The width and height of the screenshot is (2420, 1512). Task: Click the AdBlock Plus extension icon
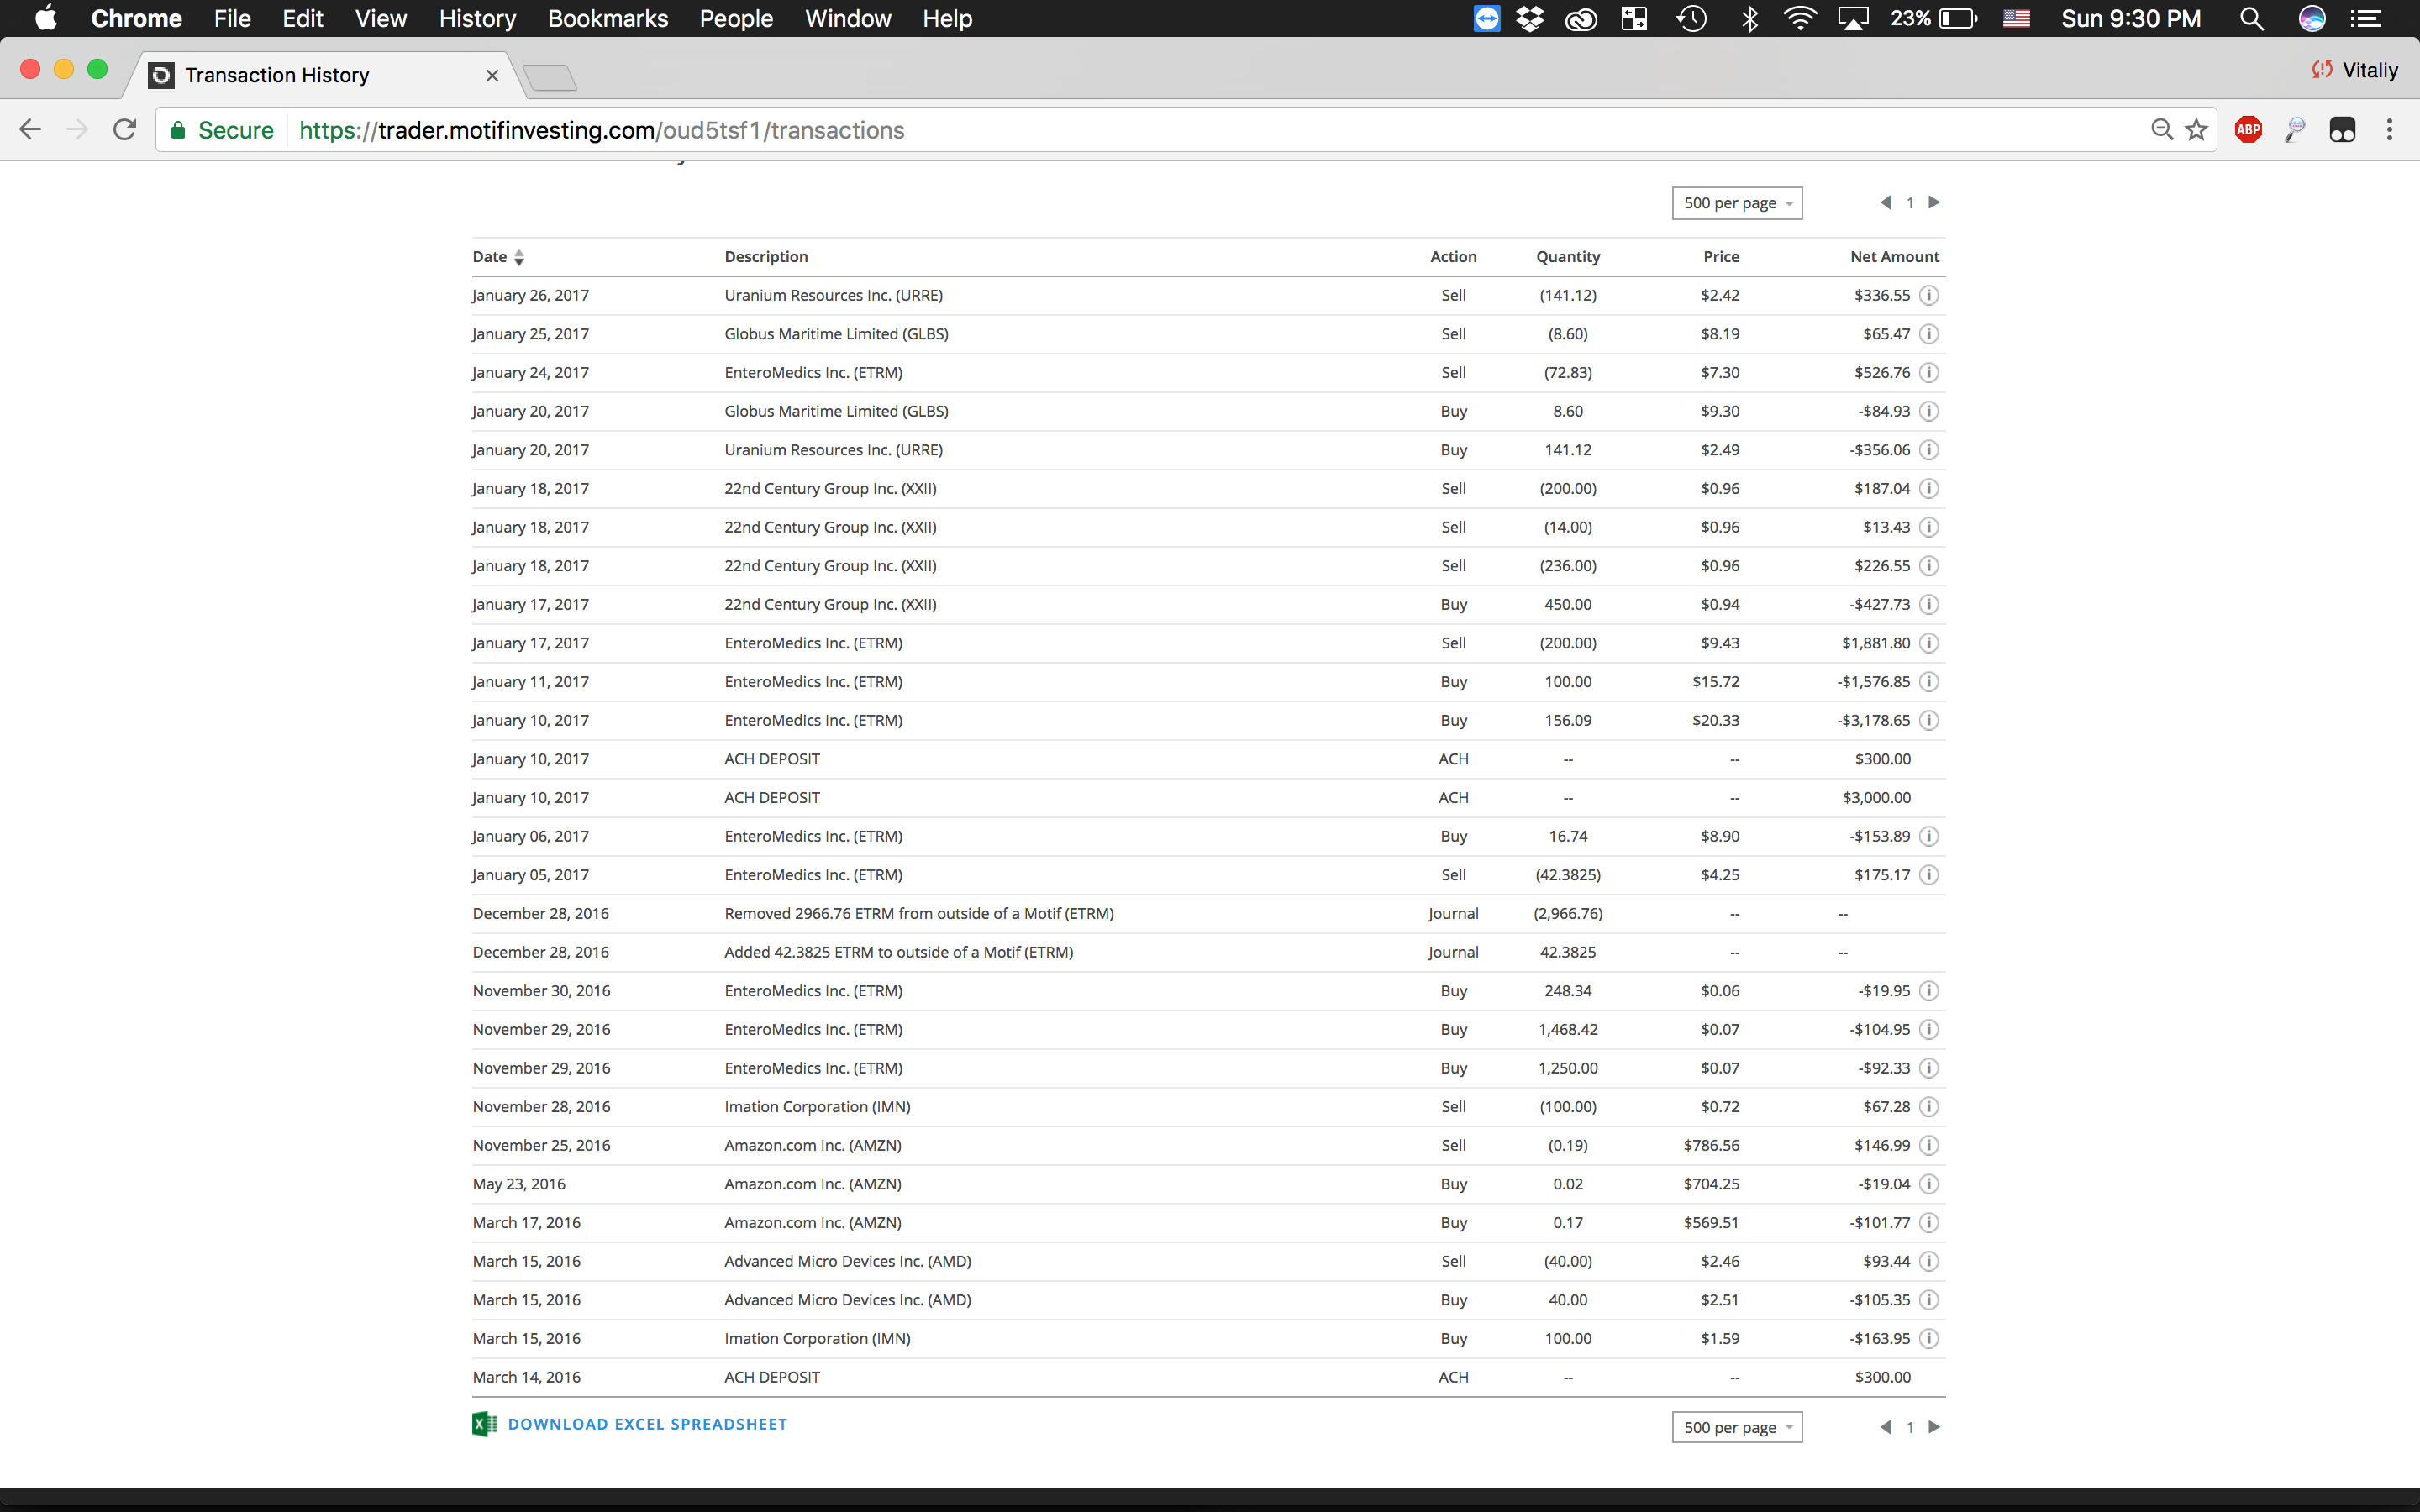[2248, 130]
